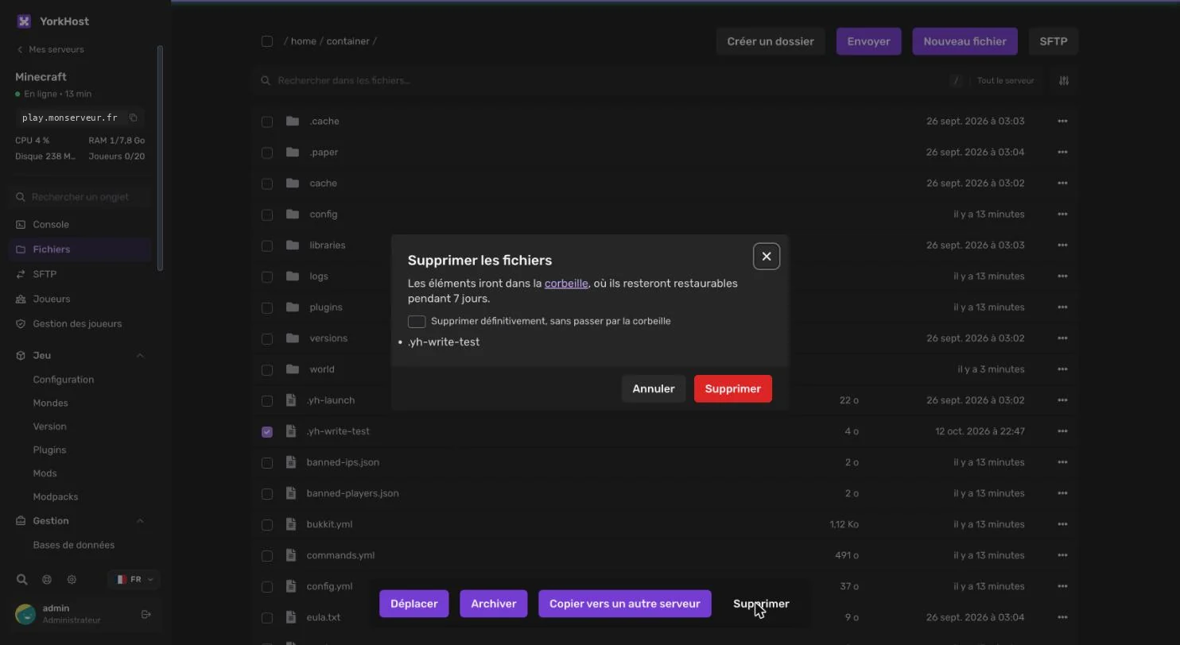Viewport: 1180px width, 645px height.
Task: Click the Rechercher un onglet field
Action: point(80,197)
